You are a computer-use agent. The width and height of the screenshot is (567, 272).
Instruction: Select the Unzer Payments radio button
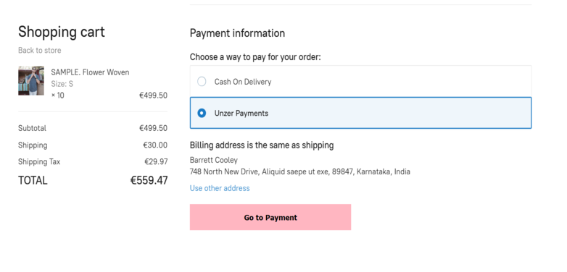202,114
